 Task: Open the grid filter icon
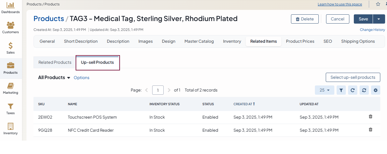pos(341,90)
